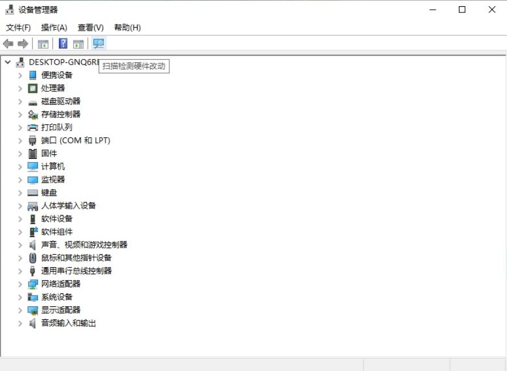Collapse the DESKTOP-GNQ6R root node
Viewport: 507px width, 371px height.
(x=8, y=62)
